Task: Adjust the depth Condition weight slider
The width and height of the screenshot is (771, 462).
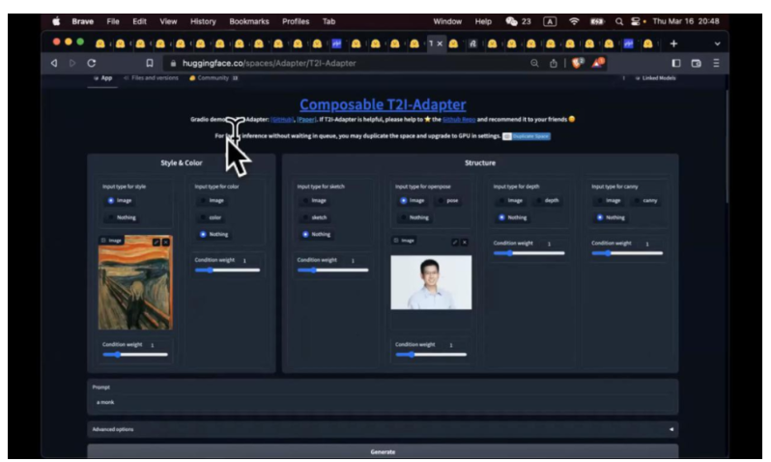Action: click(x=529, y=253)
